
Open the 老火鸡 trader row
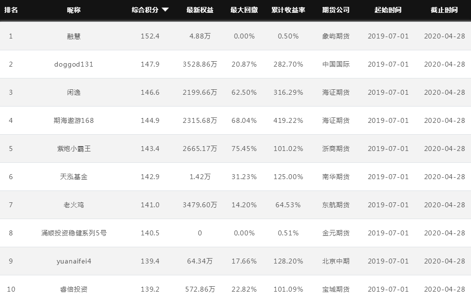pos(74,205)
